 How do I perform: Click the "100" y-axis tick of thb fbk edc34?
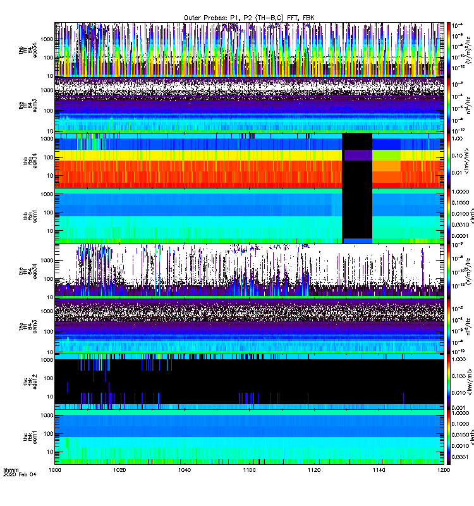click(49, 157)
